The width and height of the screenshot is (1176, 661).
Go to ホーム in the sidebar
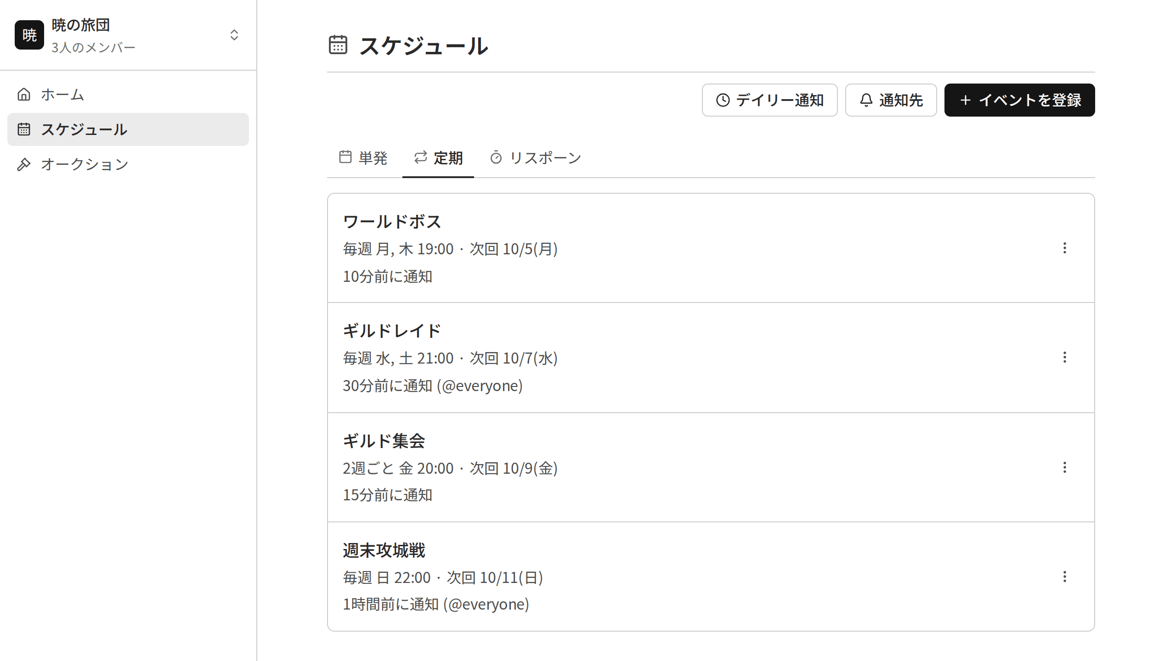click(128, 95)
